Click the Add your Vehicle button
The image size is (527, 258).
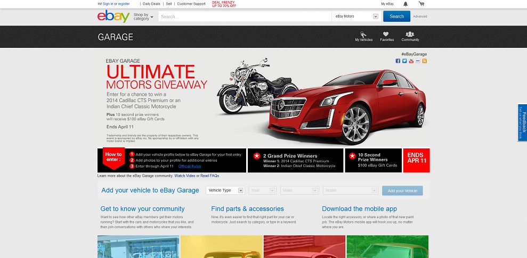[402, 190]
